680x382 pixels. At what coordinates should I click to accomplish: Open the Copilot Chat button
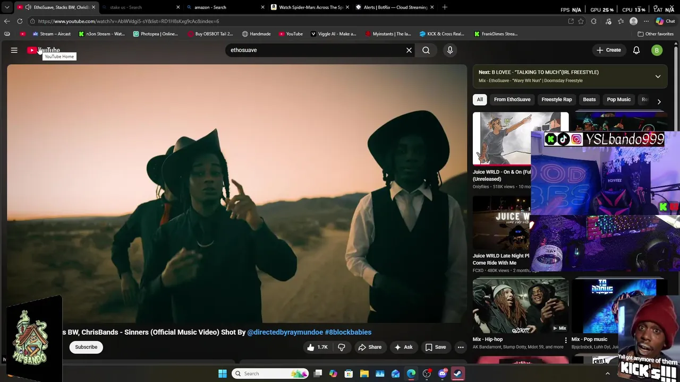click(665, 21)
